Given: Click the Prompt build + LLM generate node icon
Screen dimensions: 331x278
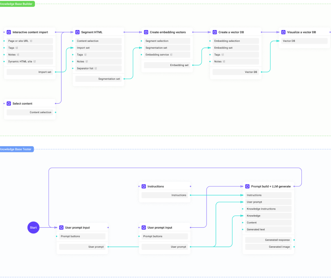Looking at the screenshot, I should 247,186.
